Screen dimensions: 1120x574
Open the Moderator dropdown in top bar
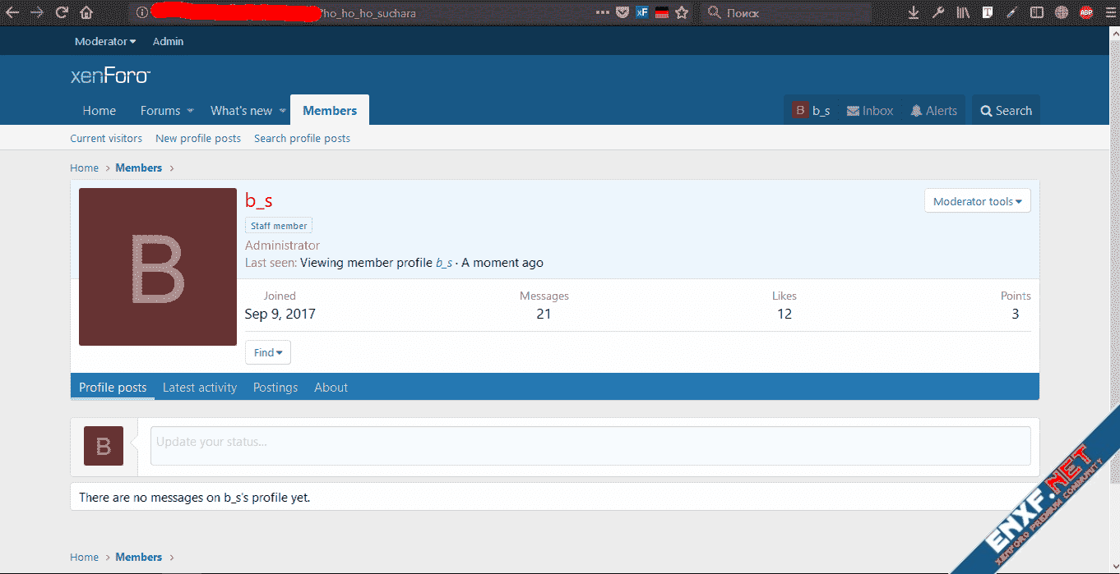click(x=104, y=41)
